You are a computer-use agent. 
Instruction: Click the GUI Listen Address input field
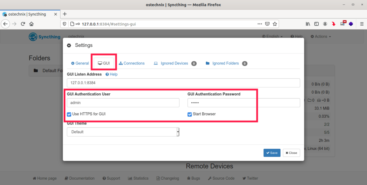(183, 83)
